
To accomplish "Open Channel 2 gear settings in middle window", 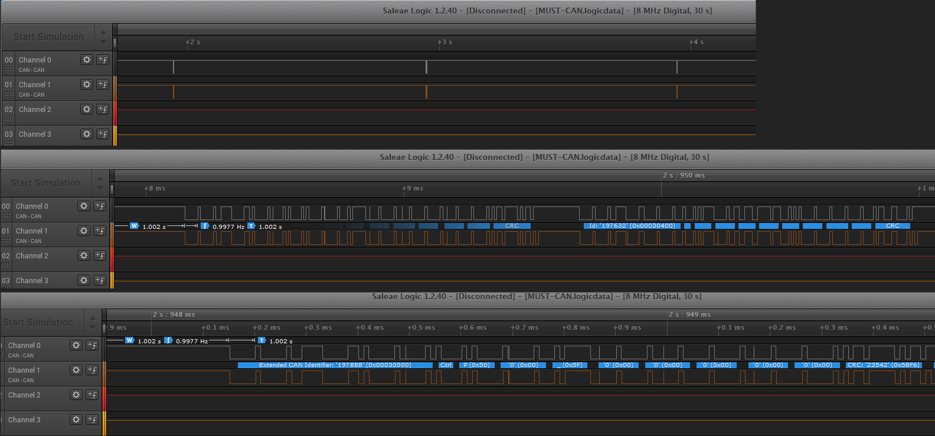I will (84, 255).
